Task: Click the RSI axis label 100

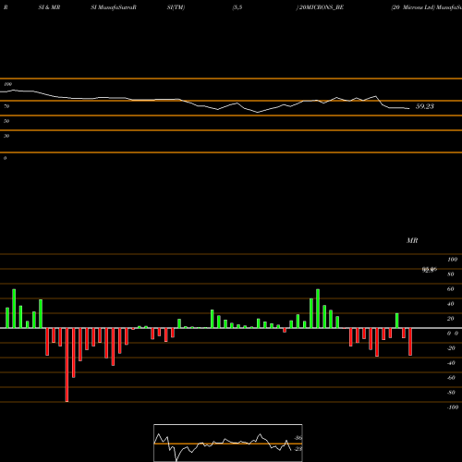Action: [x=7, y=84]
